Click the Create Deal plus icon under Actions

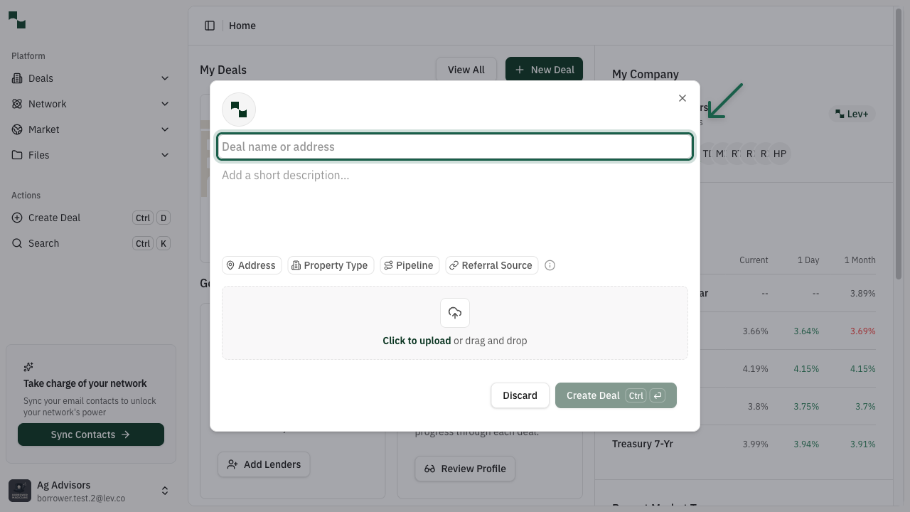click(x=17, y=218)
